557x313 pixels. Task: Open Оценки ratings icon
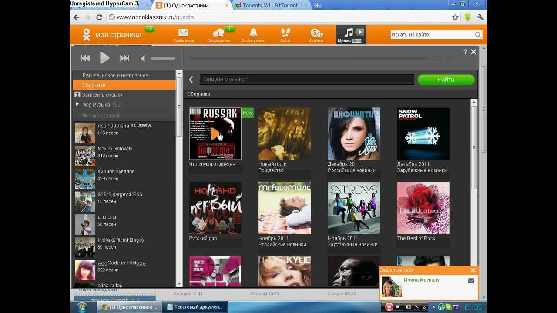316,35
